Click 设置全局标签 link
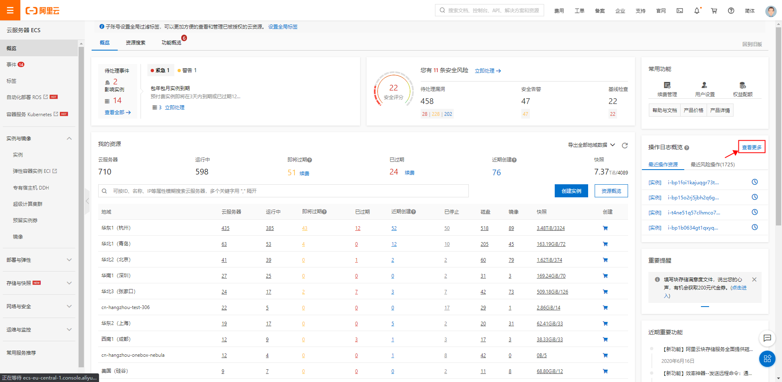This screenshot has height=382, width=782. pyautogui.click(x=283, y=27)
